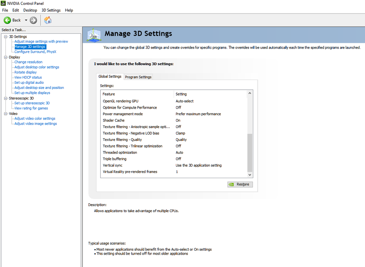Click the Manage 3D Settings header icon
Image resolution: width=365 pixels, height=267 pixels.
coord(94,35)
